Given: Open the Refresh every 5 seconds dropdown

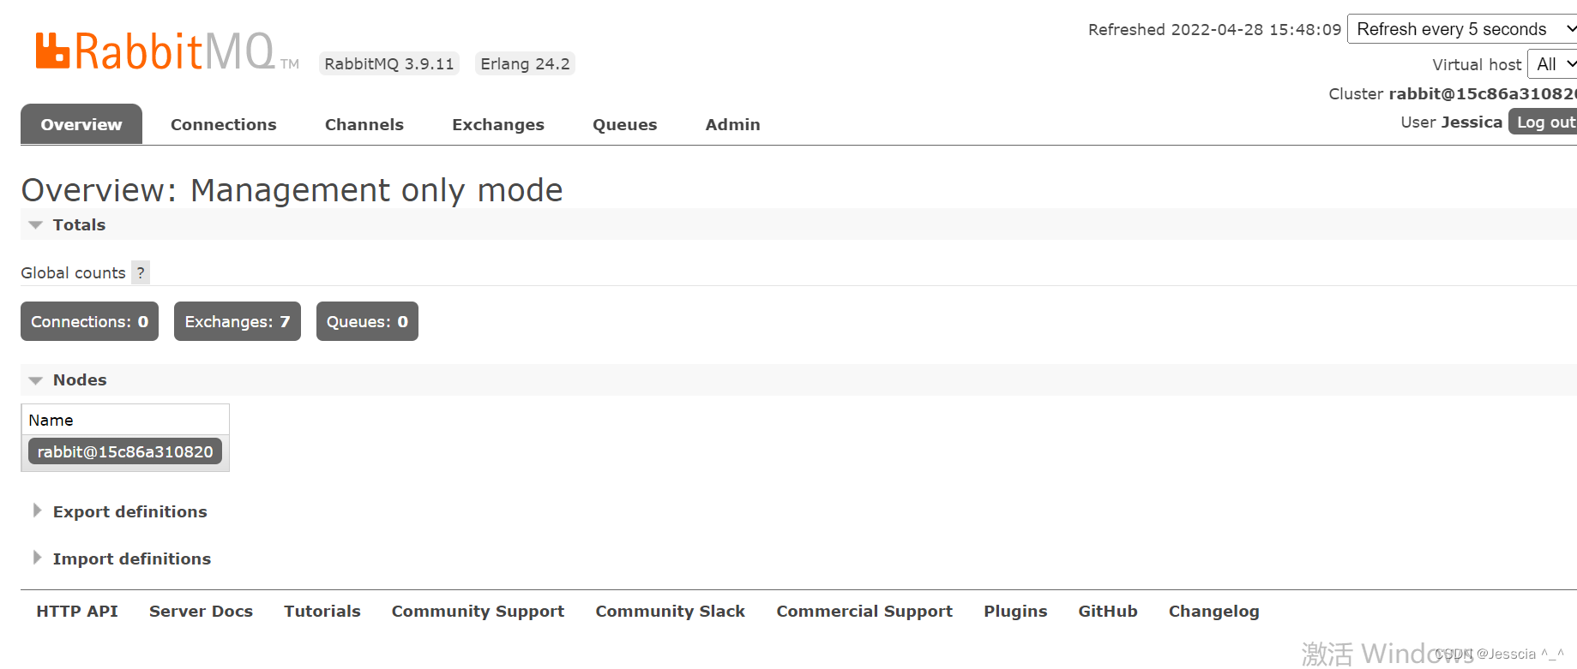Looking at the screenshot, I should [x=1463, y=29].
